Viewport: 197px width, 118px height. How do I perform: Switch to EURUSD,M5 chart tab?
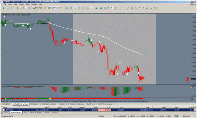(x=6, y=104)
